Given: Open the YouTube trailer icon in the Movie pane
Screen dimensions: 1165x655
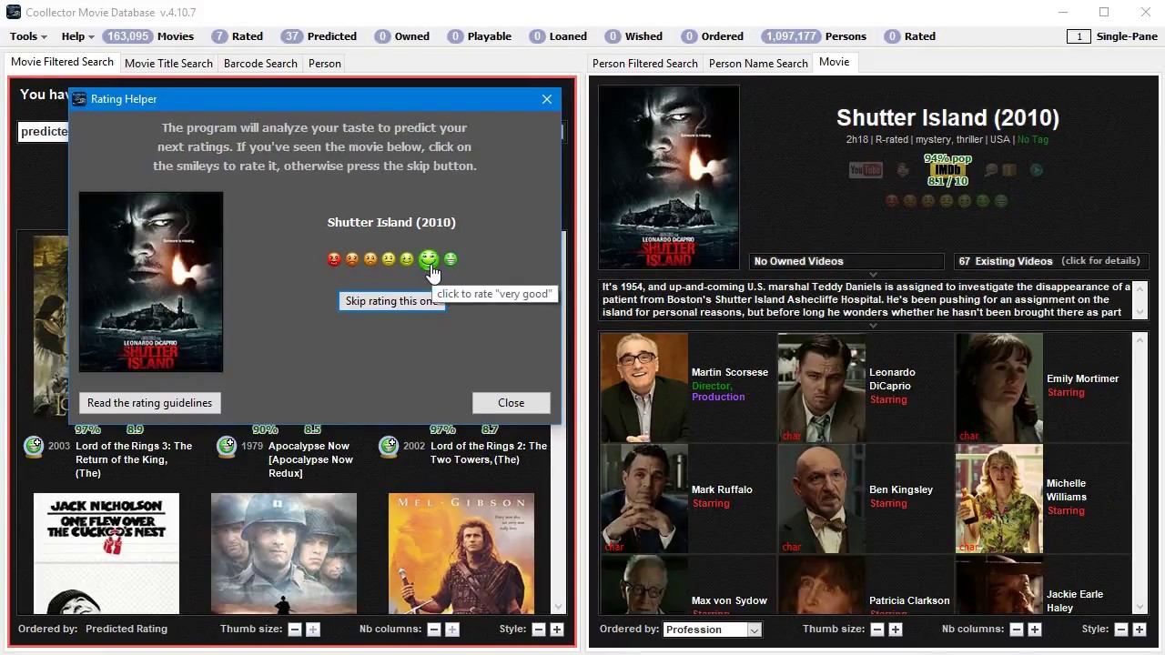Looking at the screenshot, I should pos(866,169).
